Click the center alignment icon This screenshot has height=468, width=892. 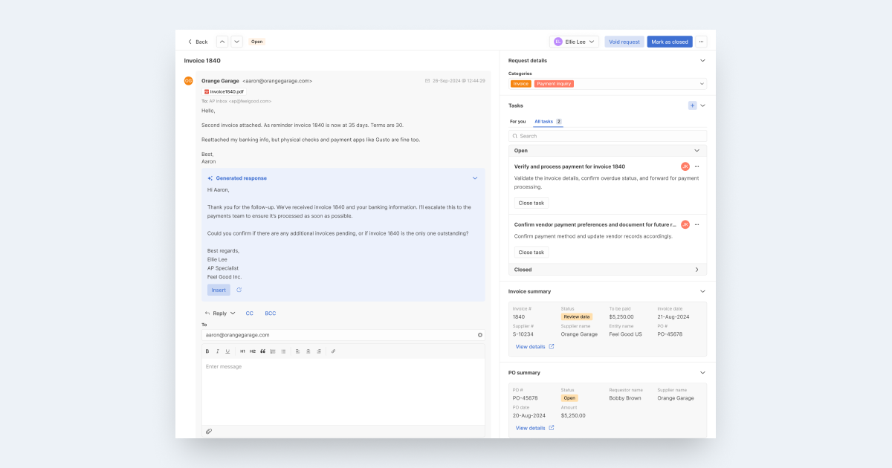tap(307, 351)
